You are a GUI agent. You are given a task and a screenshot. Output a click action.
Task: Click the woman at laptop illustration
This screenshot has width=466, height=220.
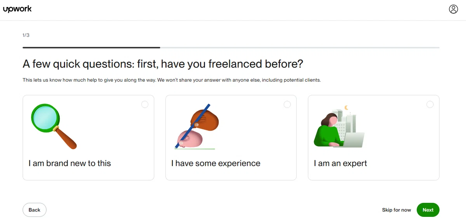point(339,126)
